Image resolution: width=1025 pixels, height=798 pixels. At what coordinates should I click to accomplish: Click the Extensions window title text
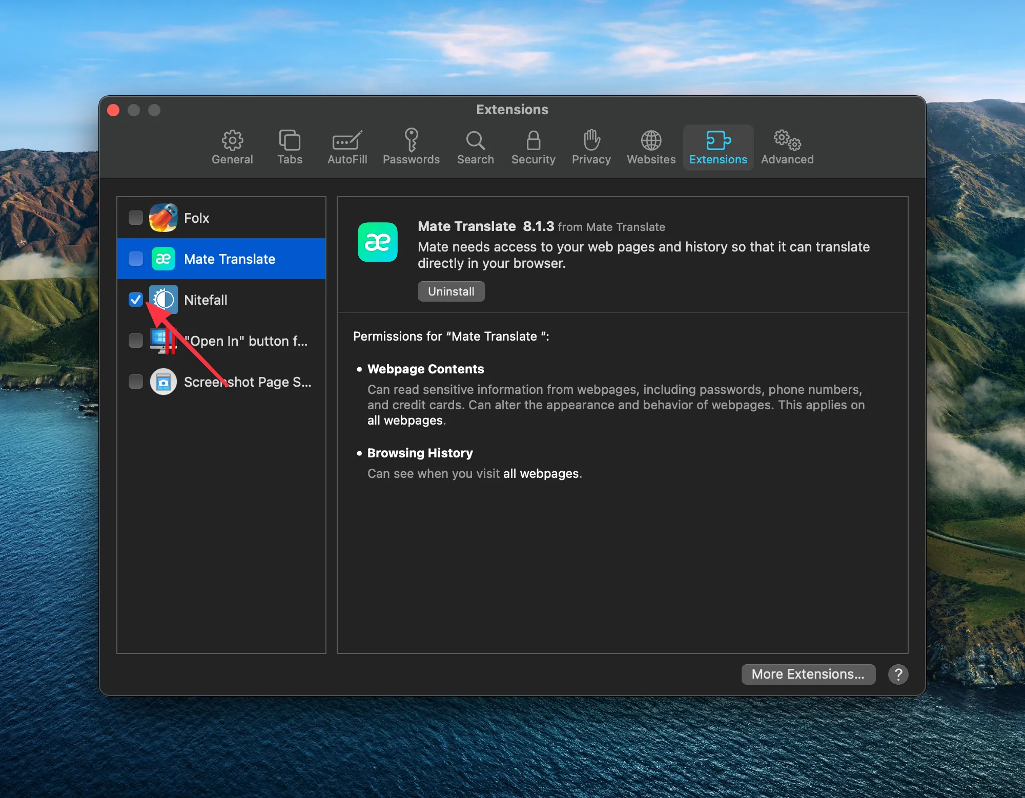tap(512, 110)
